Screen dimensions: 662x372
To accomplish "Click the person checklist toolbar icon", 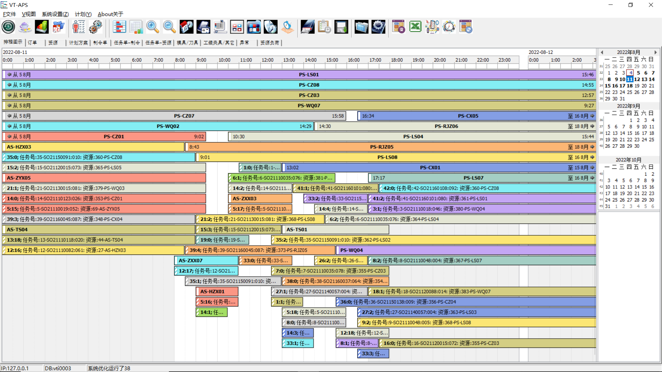I will (x=79, y=27).
